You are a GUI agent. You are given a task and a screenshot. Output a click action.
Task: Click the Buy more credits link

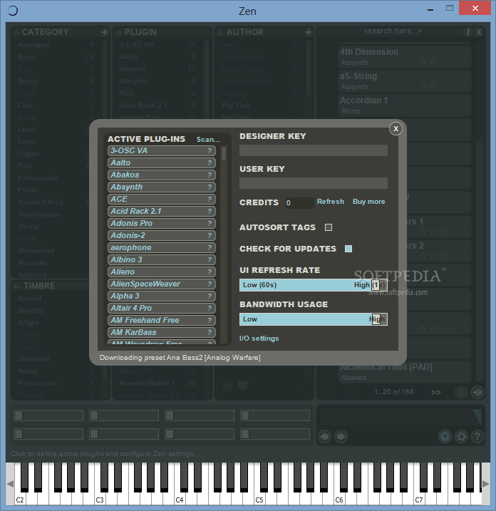[369, 202]
